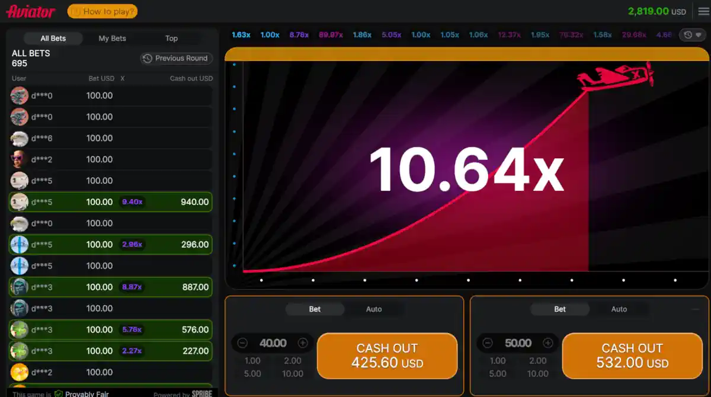Increase the 50.00 bet with plus icon

tap(548, 343)
